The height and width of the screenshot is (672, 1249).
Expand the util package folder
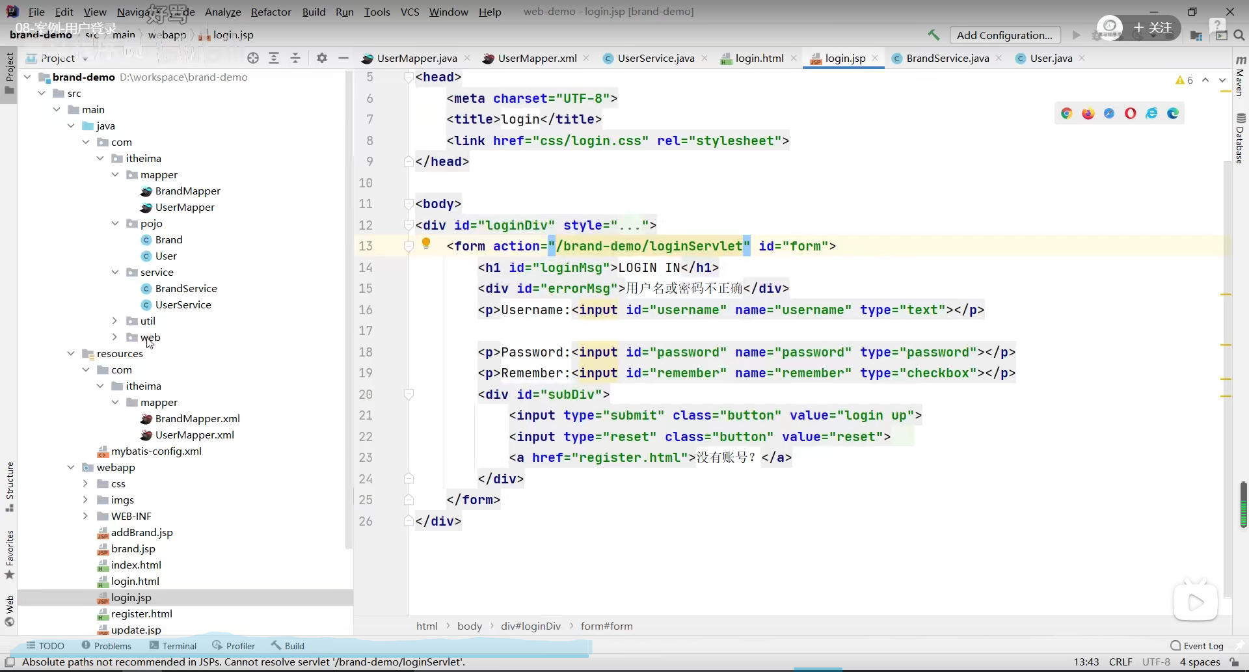click(x=114, y=321)
